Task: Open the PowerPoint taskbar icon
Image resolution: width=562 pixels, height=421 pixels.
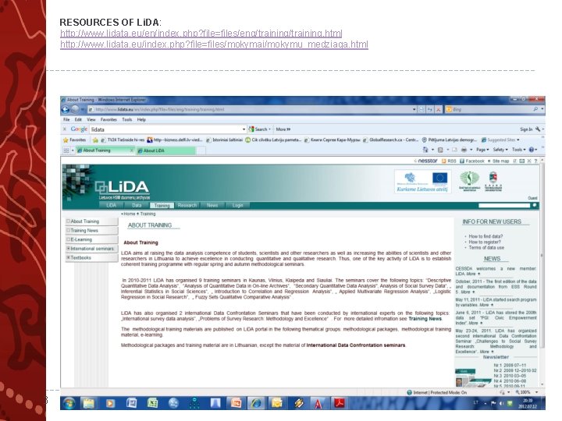Action: (x=236, y=404)
